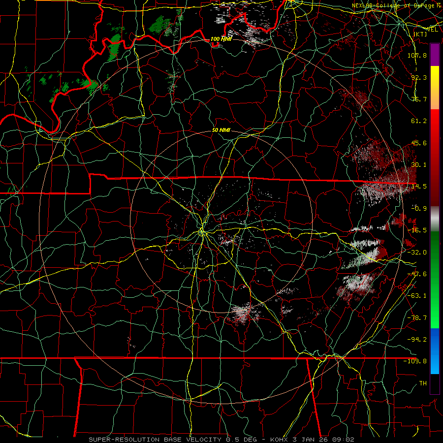Click the black TH segment of the color bar
This screenshot has width=443, height=443.
435,384
